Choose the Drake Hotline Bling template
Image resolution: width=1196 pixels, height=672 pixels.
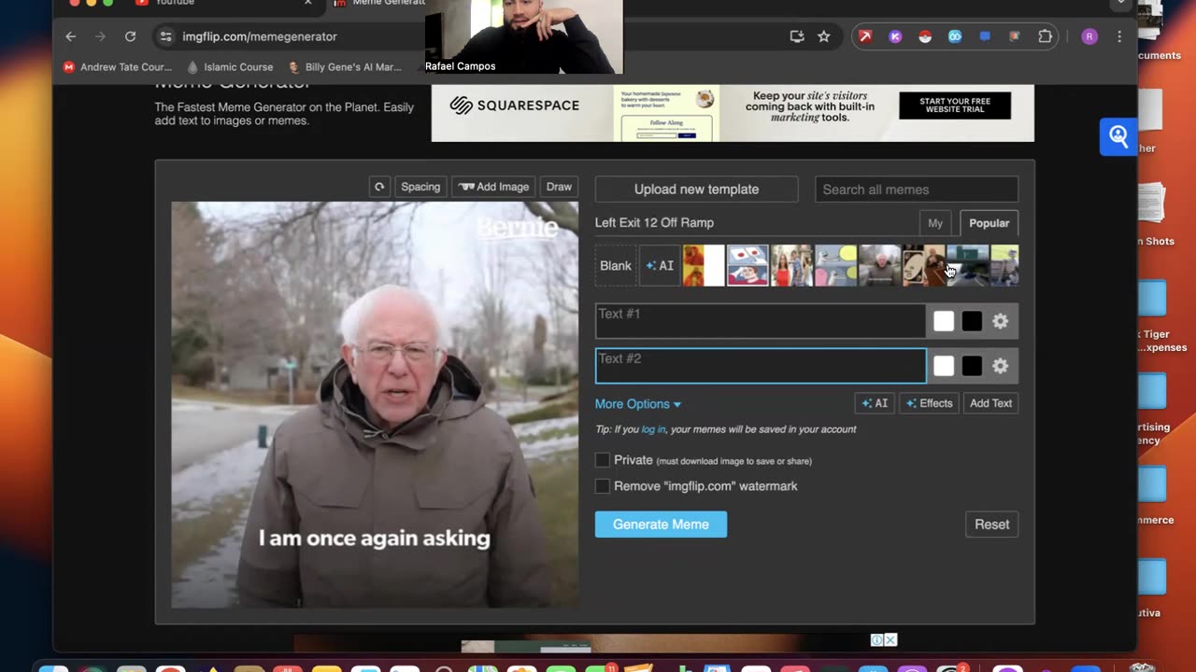tap(704, 266)
